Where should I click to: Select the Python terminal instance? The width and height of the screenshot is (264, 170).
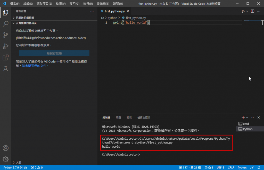pos(250,129)
